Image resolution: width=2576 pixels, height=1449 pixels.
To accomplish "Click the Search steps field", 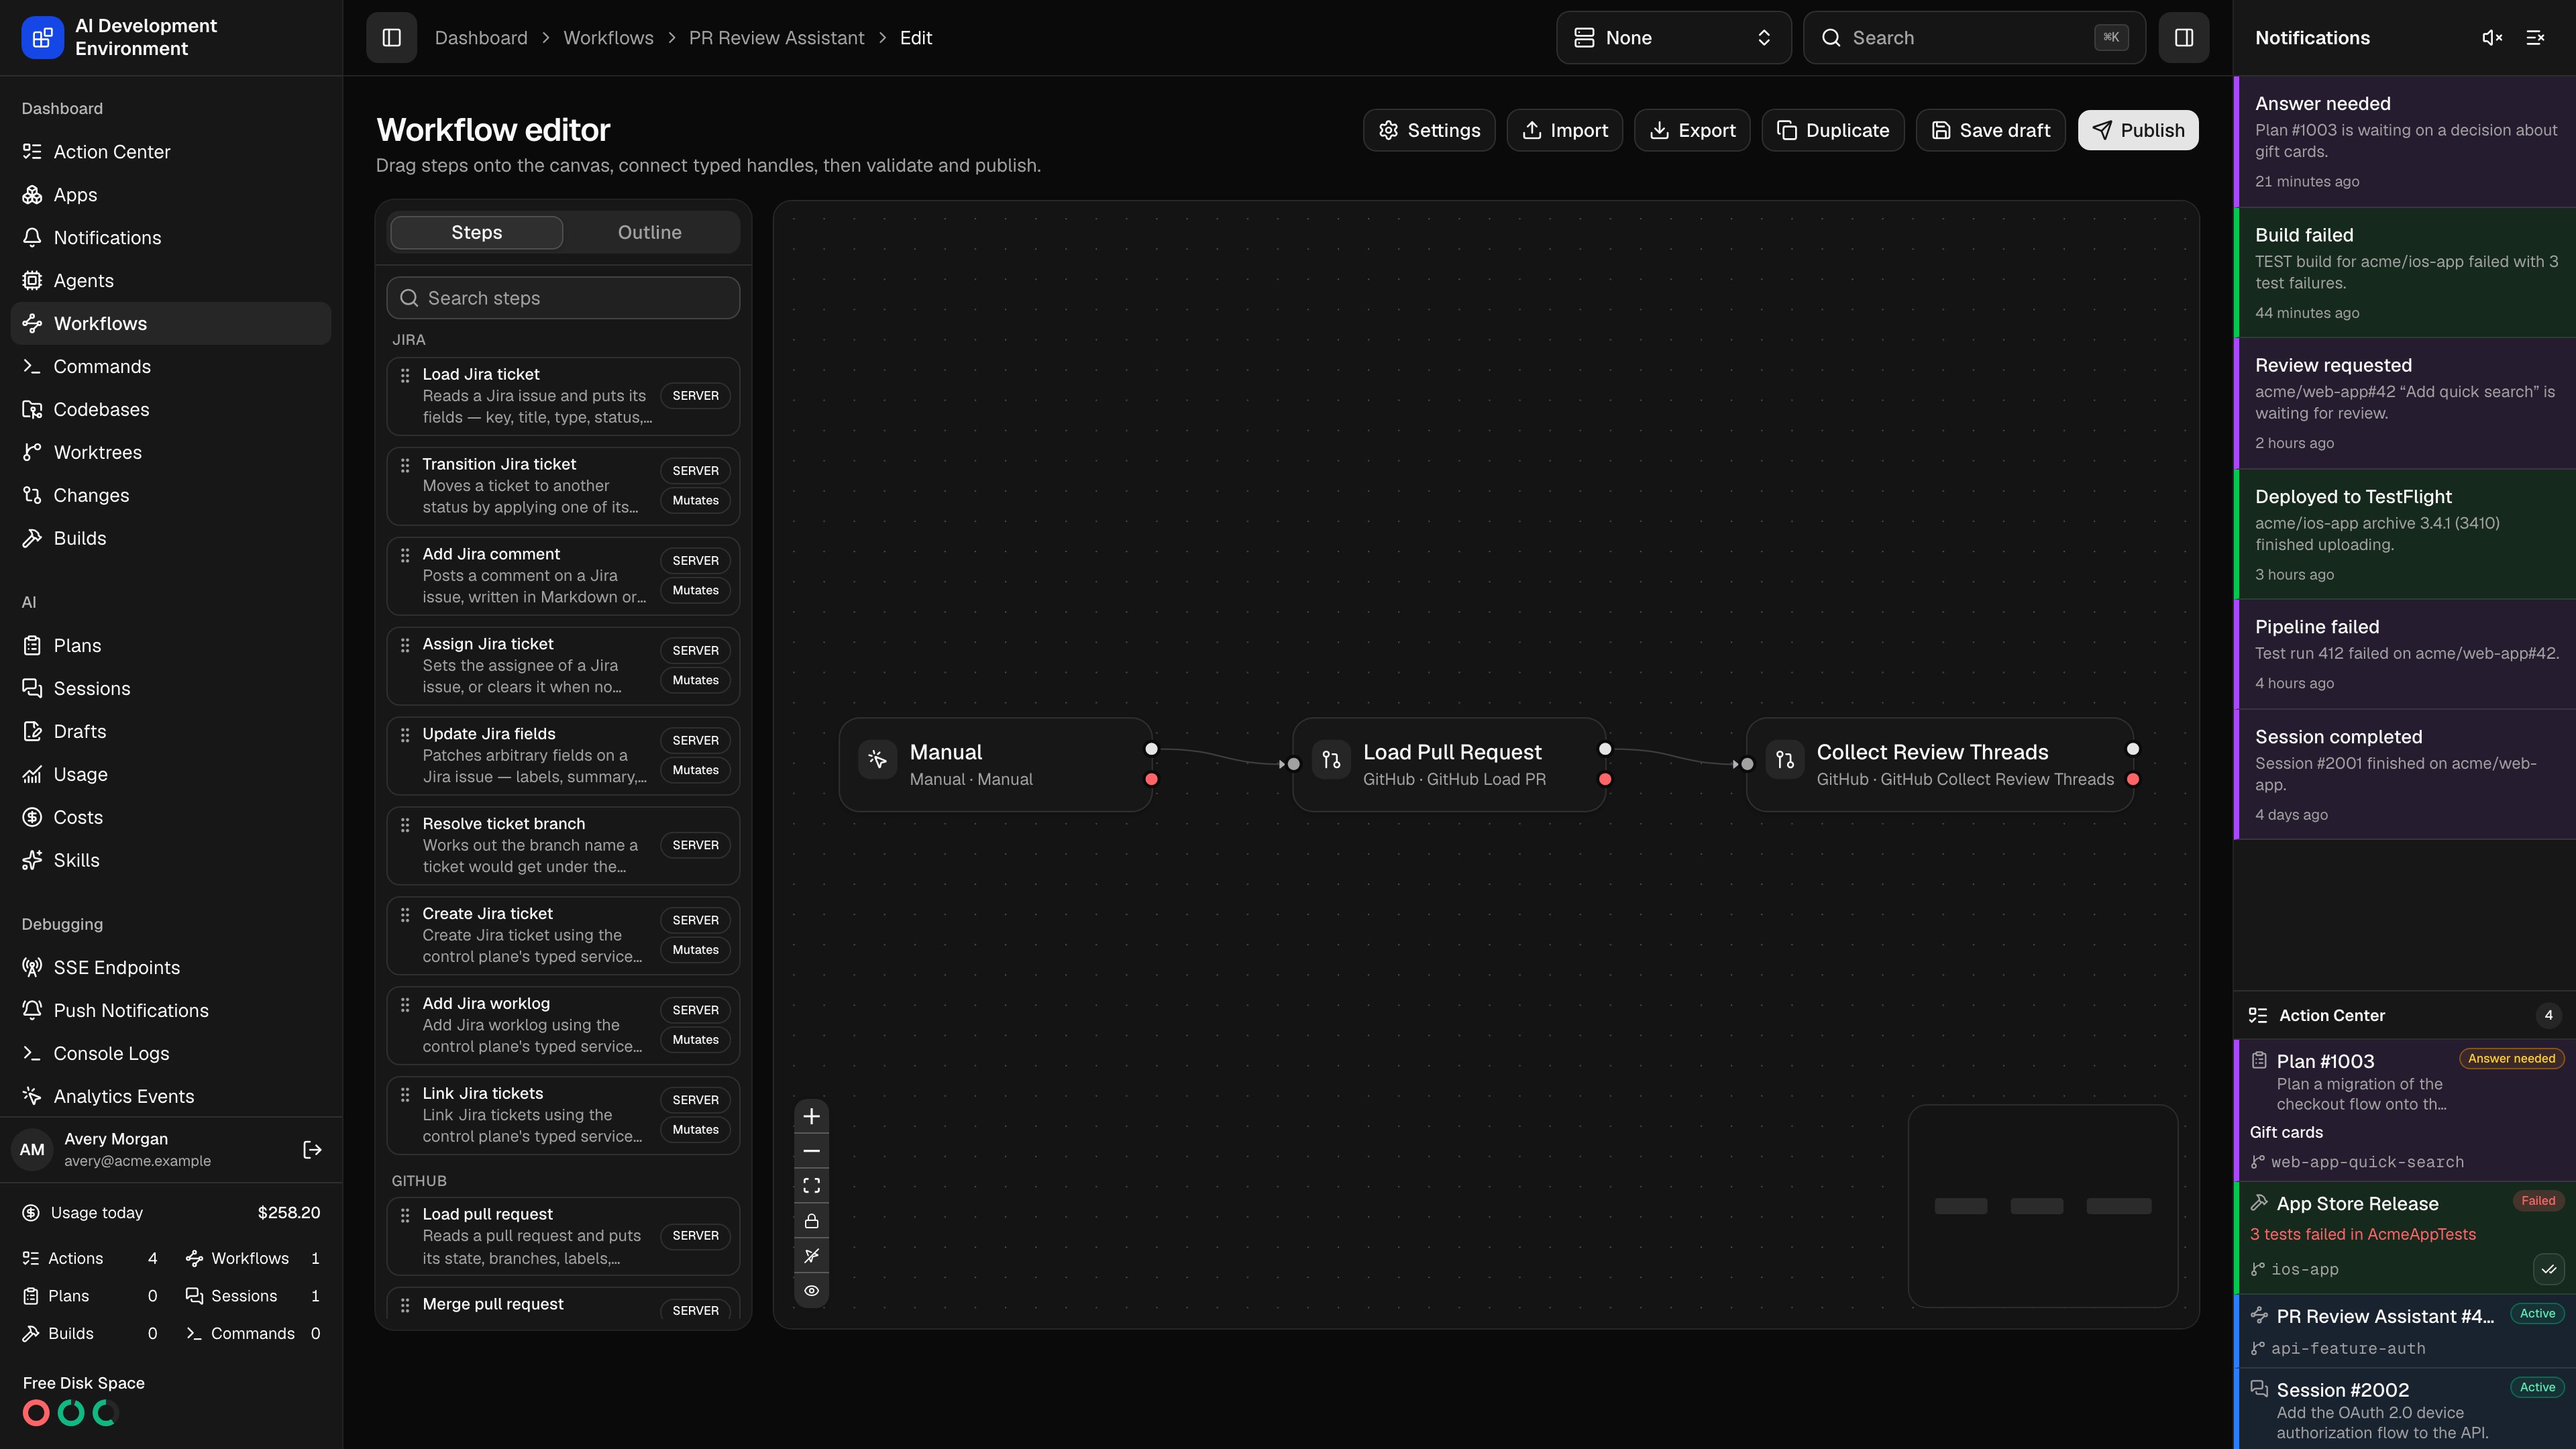I will tap(563, 298).
